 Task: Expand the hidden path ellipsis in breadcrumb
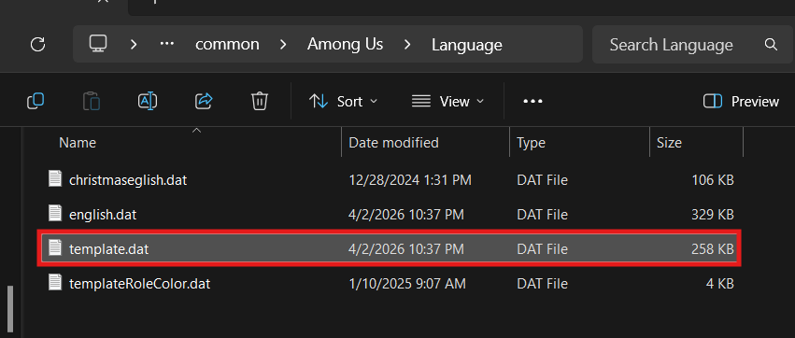point(167,44)
